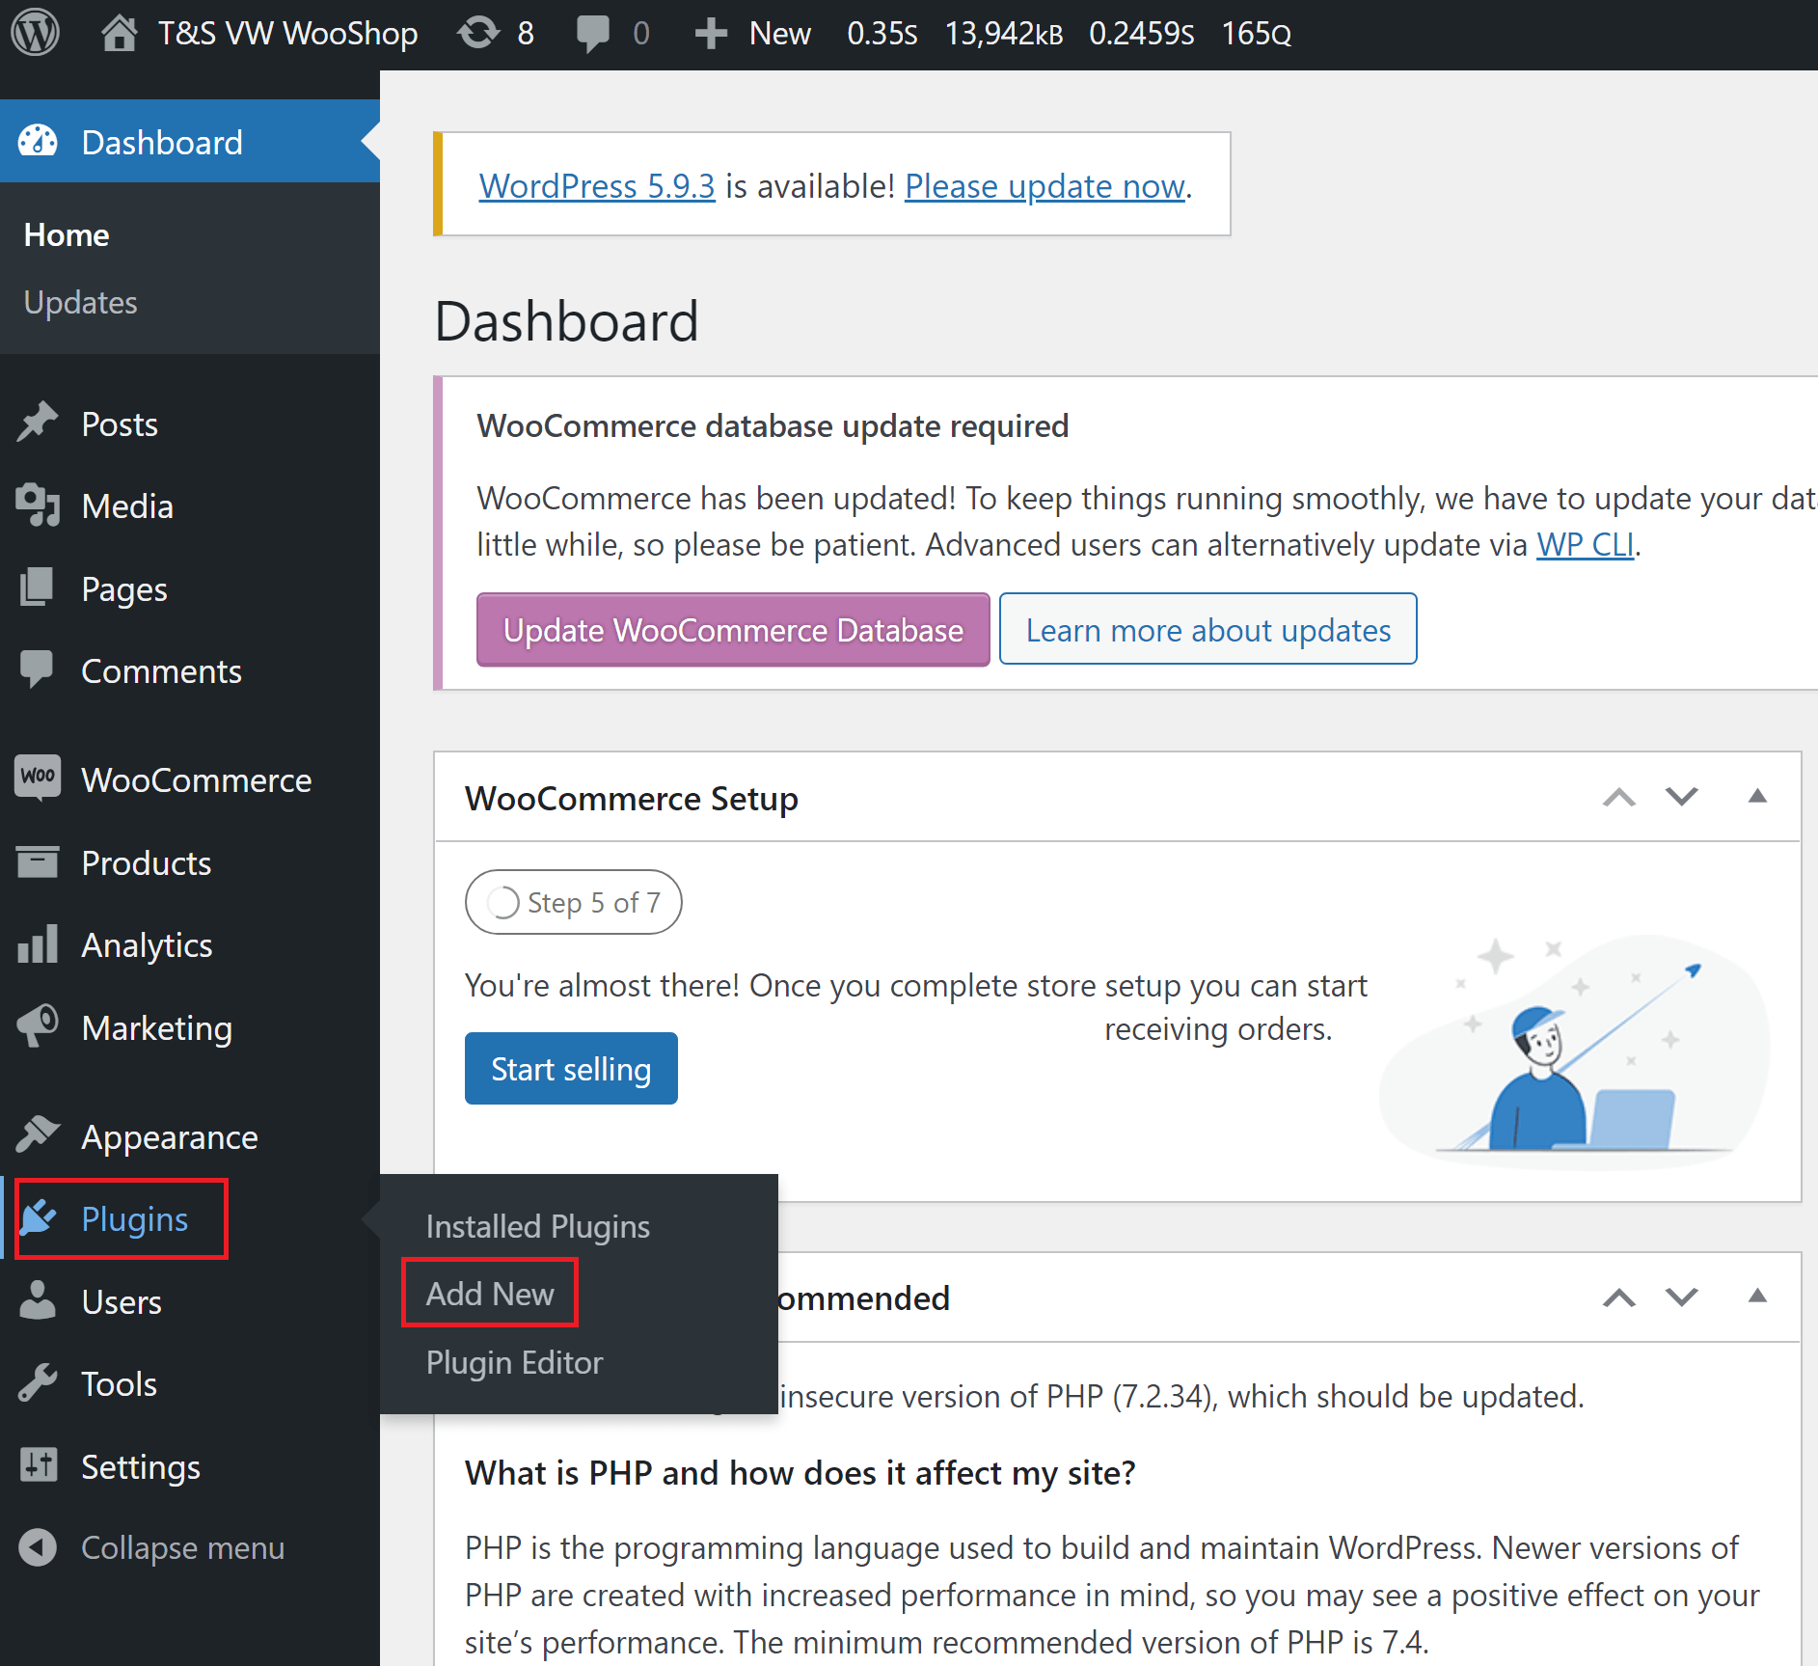Open Analytics via the bar chart icon

click(x=37, y=944)
